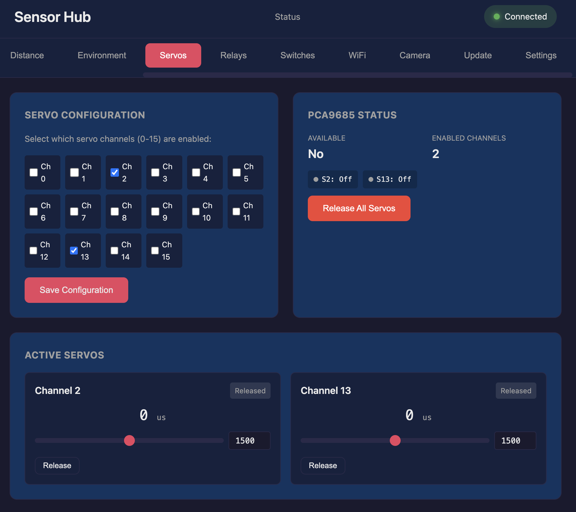The image size is (576, 512).
Task: Enable the Ch 0 servo checkbox
Action: coord(34,172)
